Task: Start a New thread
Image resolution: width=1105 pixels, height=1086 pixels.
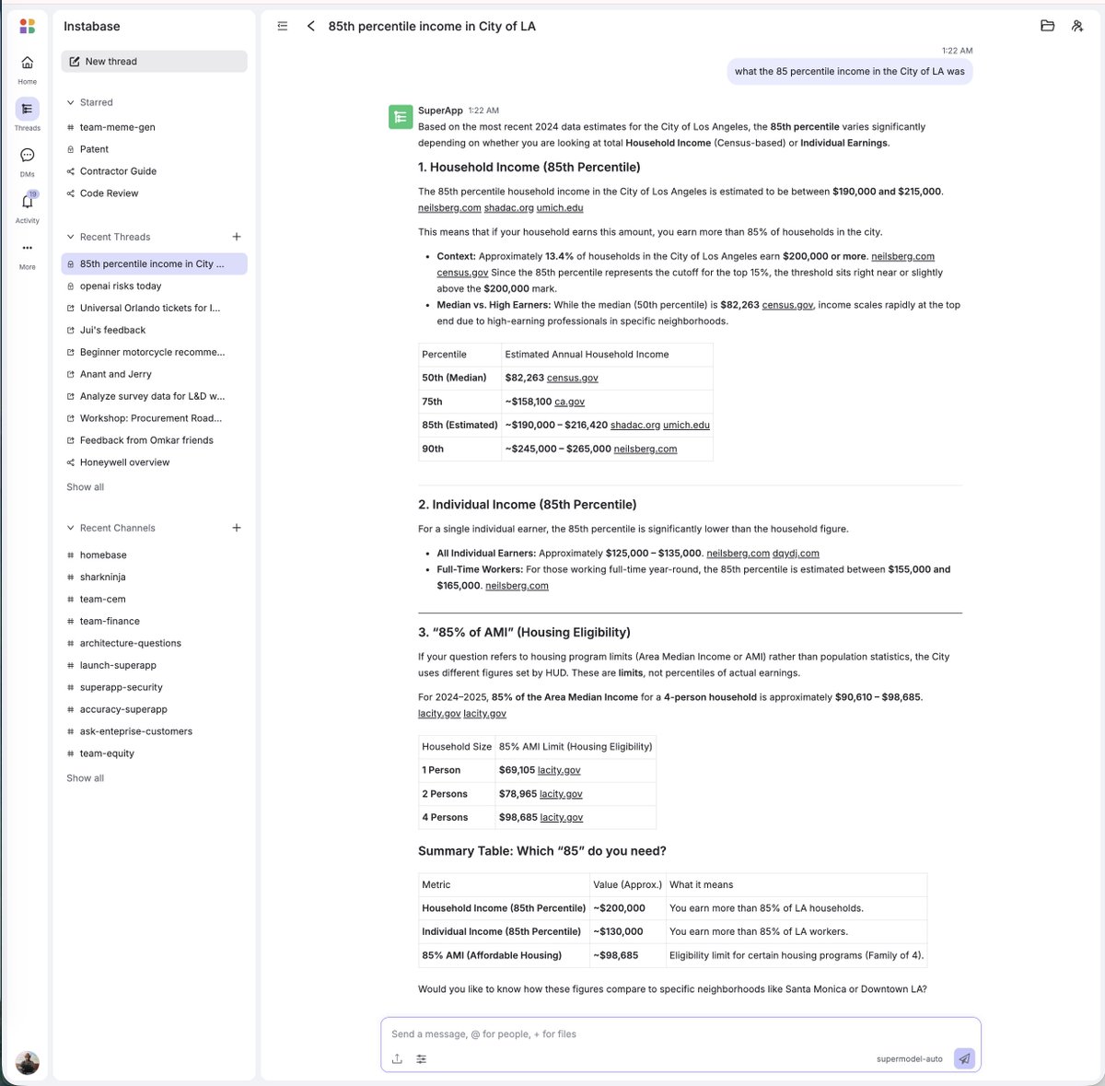Action: point(155,61)
